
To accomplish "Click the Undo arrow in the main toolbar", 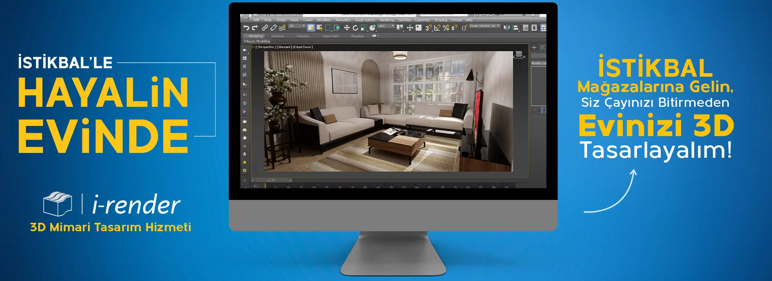I will 246,28.
